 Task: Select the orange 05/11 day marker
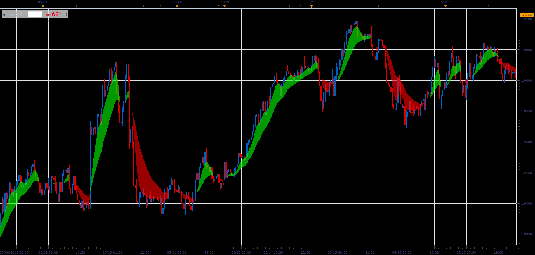click(x=177, y=6)
